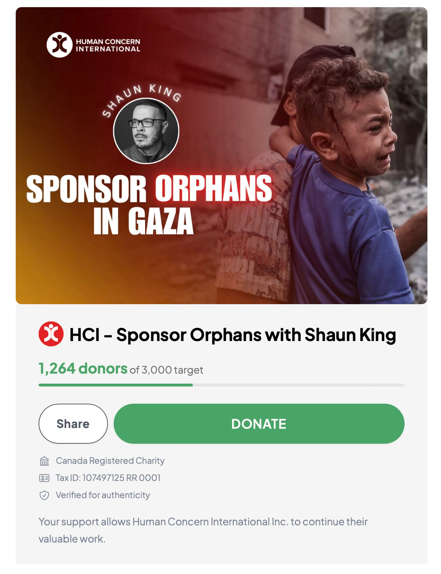Click the Tax ID 107497125 RR 0001 text
Image resolution: width=441 pixels, height=574 pixels.
[x=108, y=478]
